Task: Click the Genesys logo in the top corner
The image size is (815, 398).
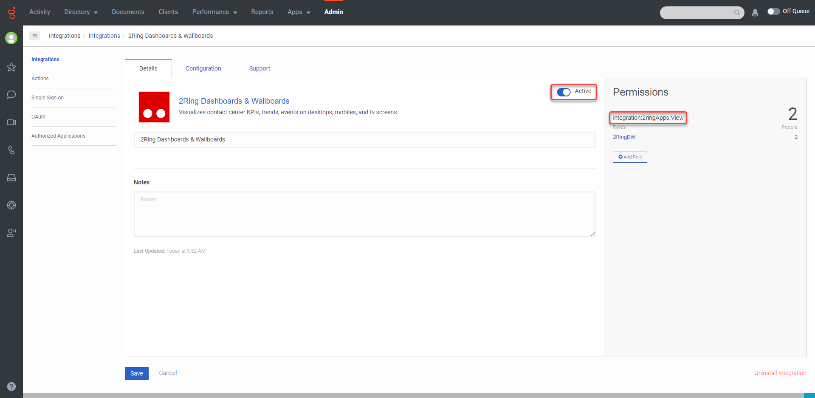Action: pos(11,12)
